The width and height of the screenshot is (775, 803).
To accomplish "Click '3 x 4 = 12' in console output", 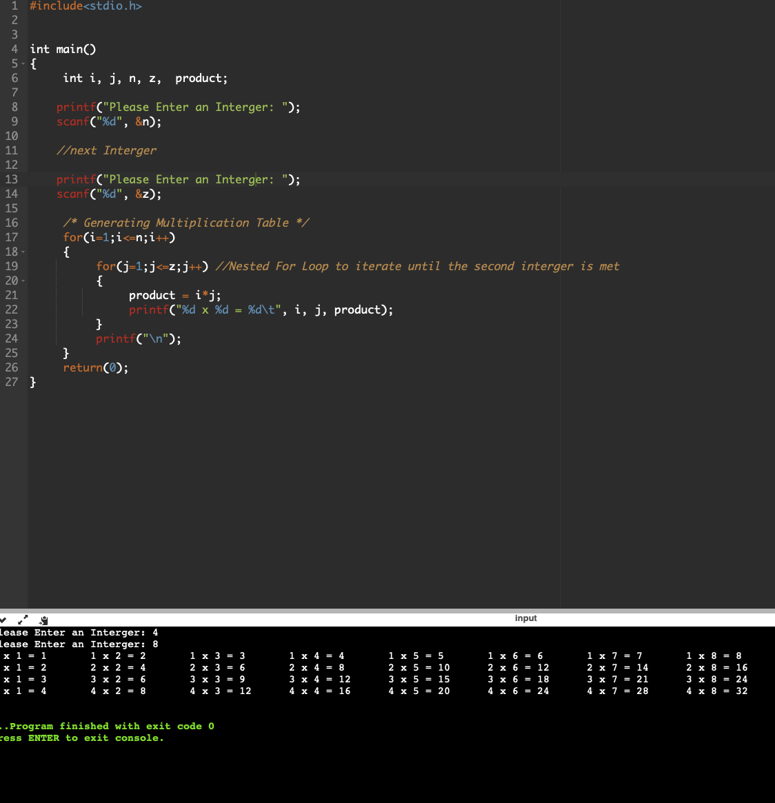I will pos(320,680).
